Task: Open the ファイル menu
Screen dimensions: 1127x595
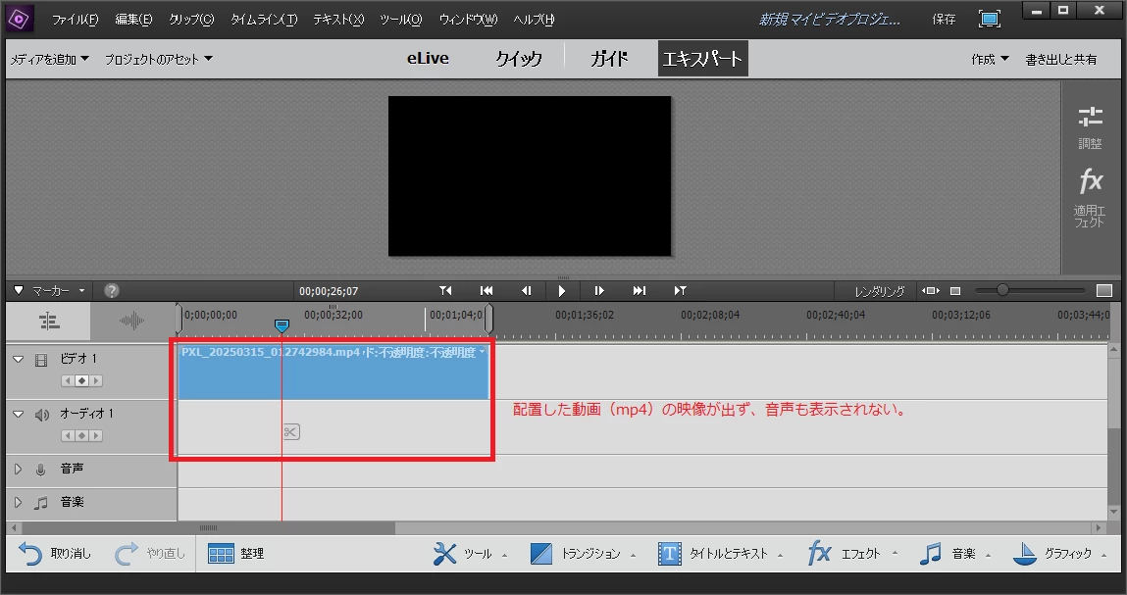Action: 75,20
